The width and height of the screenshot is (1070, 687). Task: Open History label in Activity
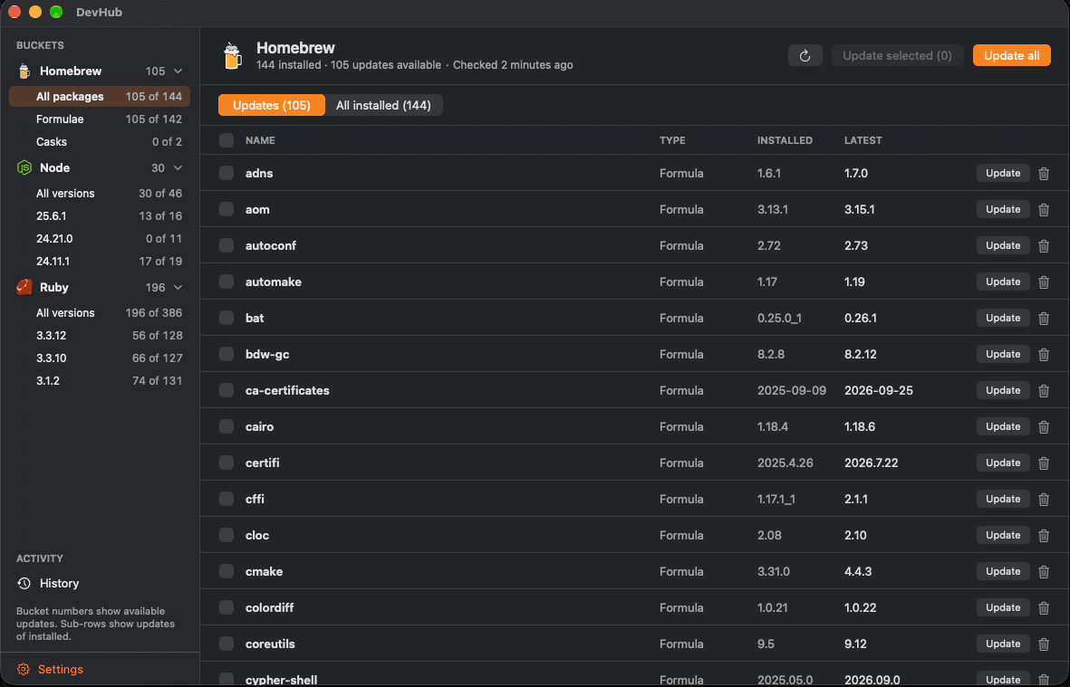tap(60, 584)
